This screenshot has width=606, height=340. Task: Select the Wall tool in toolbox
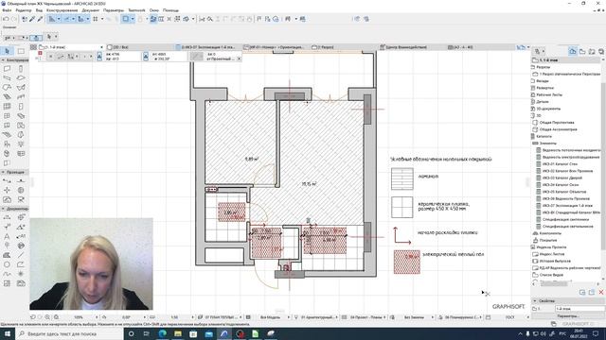coord(7,69)
